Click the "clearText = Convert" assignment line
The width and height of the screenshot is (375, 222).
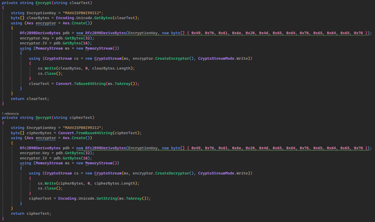click(84, 83)
